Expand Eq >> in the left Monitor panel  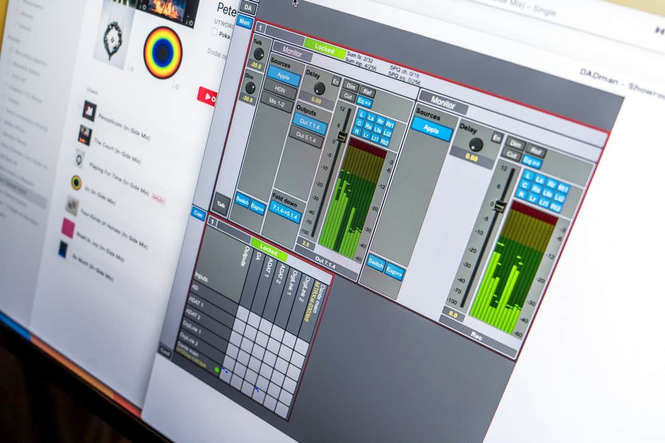coord(364,102)
